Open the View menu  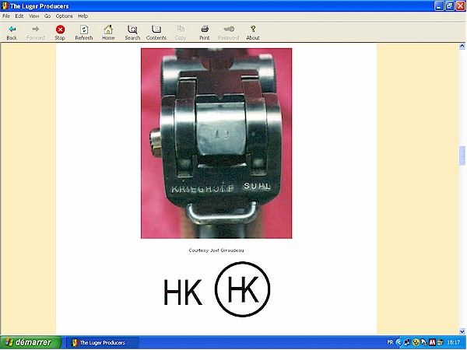34,16
